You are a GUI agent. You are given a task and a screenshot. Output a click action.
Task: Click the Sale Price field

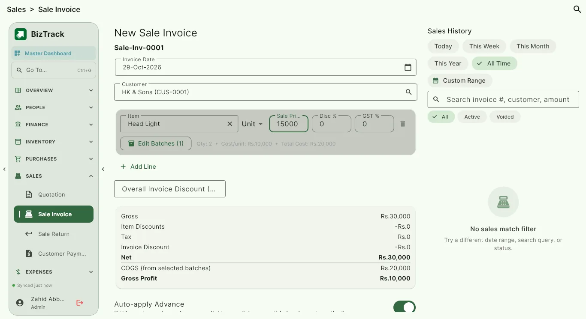pyautogui.click(x=289, y=124)
